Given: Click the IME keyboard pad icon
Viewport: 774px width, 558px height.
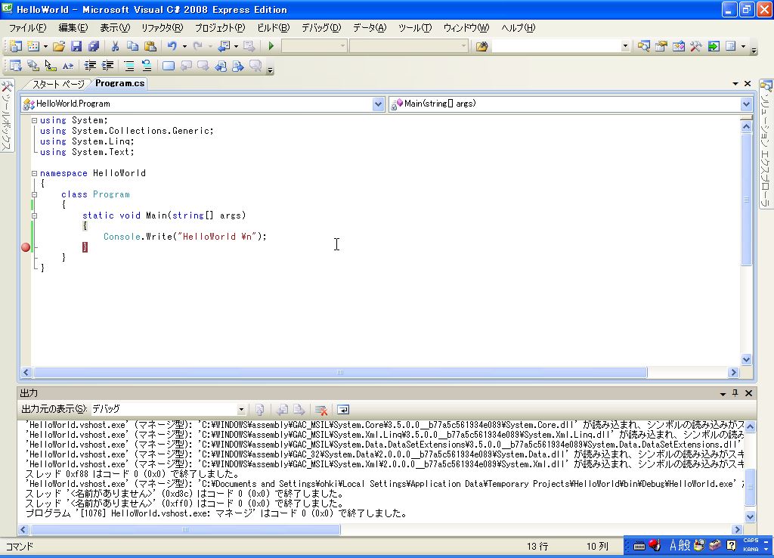Looking at the screenshot, I should click(639, 546).
